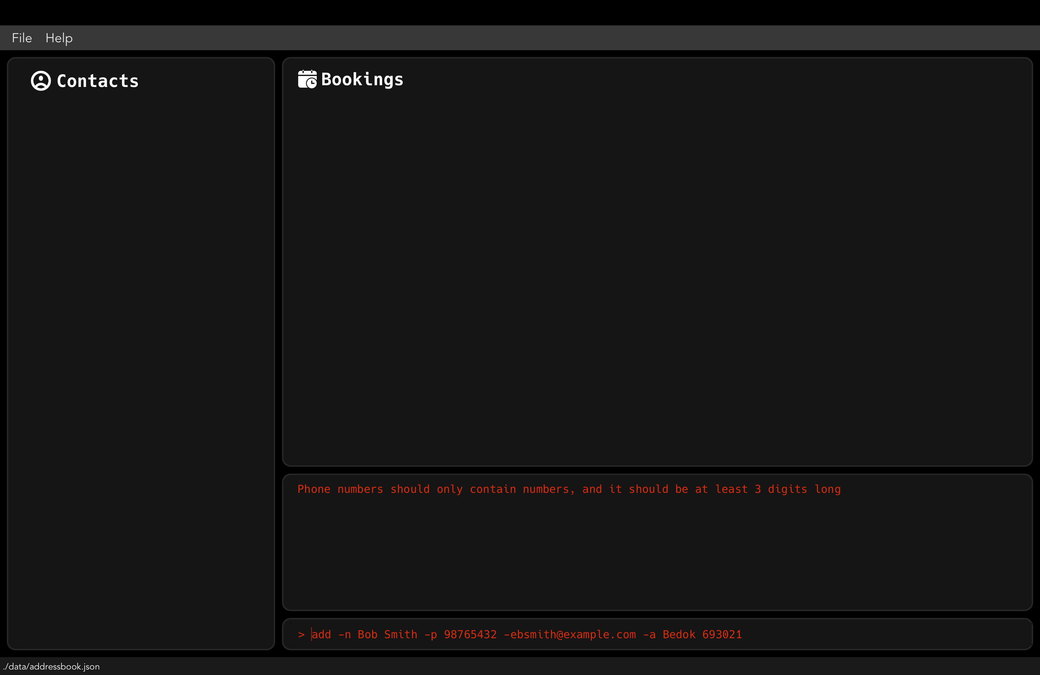The image size is (1040, 675).
Task: Click on Bedok 693021 in the command
Action: (702, 634)
